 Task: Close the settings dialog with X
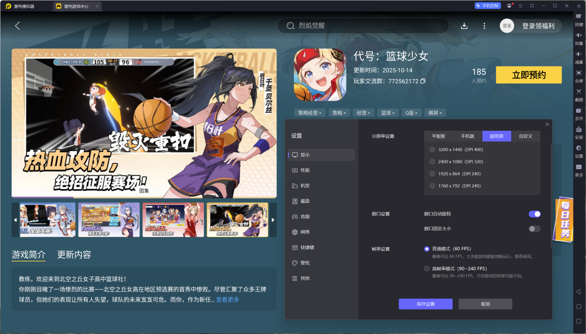pyautogui.click(x=547, y=124)
